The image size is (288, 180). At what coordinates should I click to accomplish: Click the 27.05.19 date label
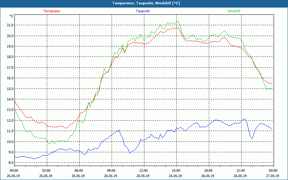point(273,176)
